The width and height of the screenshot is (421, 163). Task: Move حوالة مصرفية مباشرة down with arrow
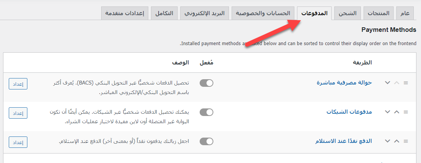pos(388,83)
